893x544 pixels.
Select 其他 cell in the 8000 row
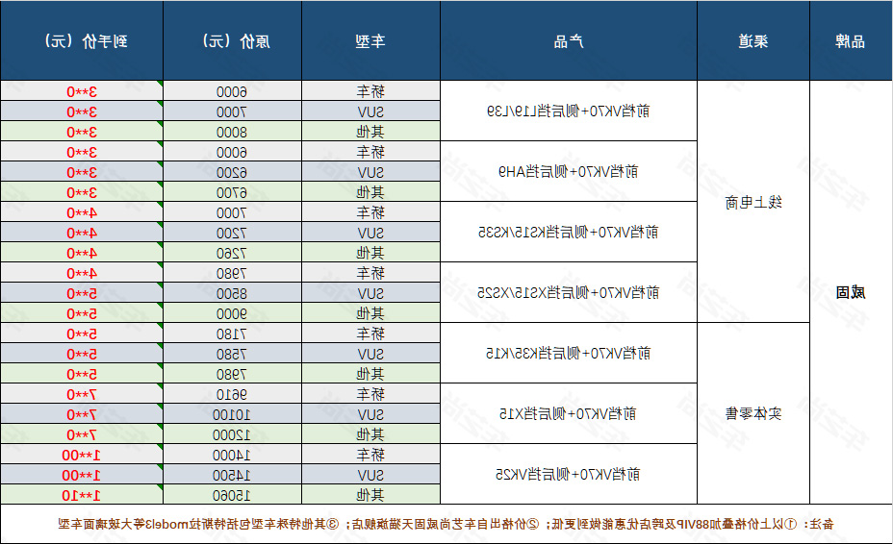(370, 132)
